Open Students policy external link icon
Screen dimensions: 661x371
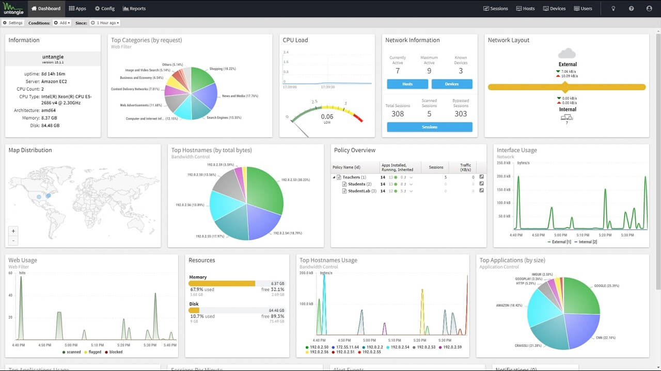(481, 184)
